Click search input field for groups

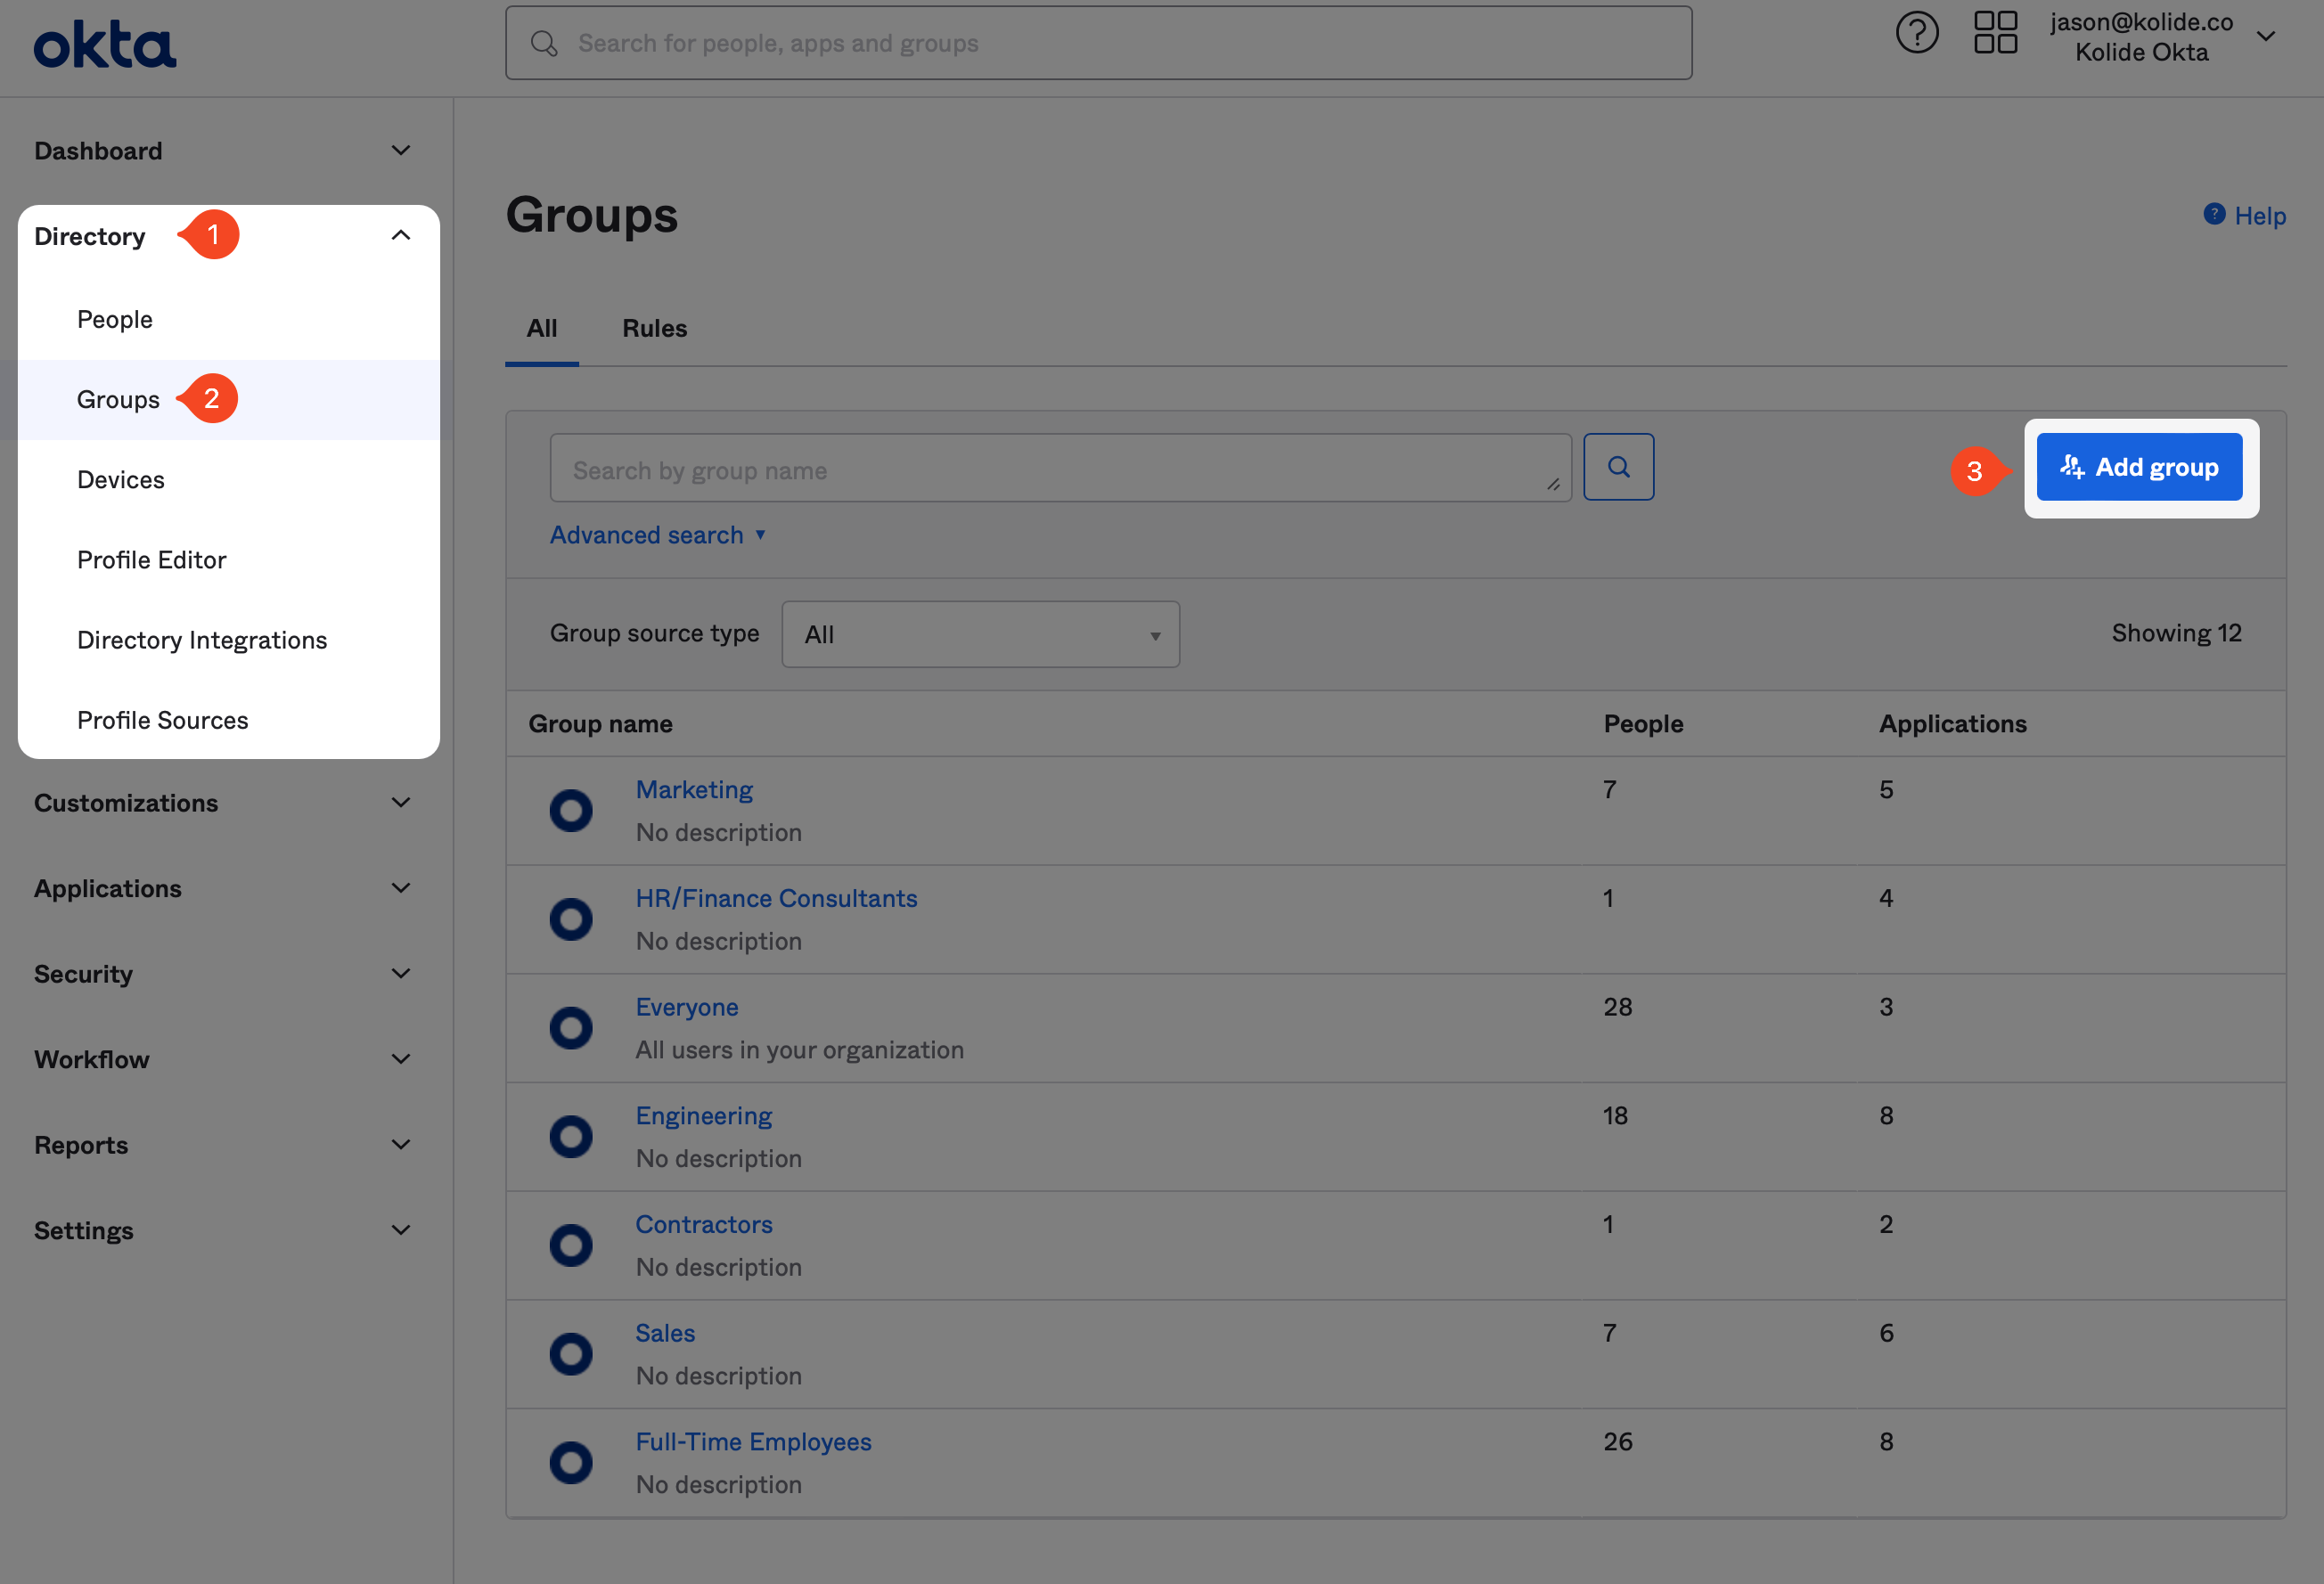point(1060,468)
